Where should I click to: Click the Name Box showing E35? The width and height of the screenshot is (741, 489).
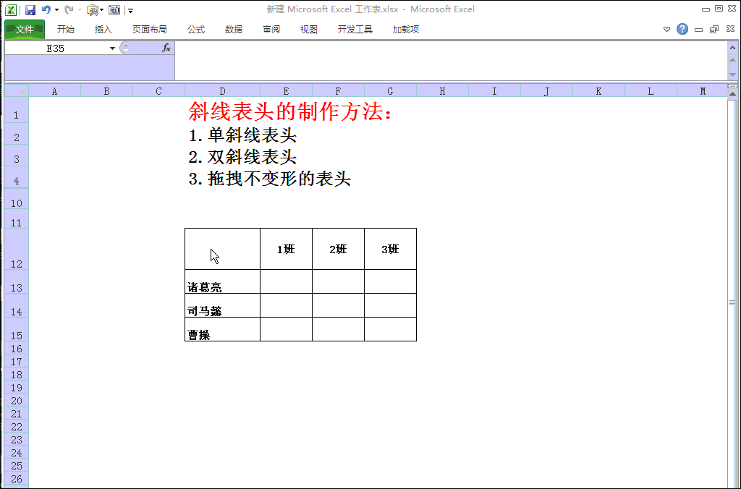[55, 48]
